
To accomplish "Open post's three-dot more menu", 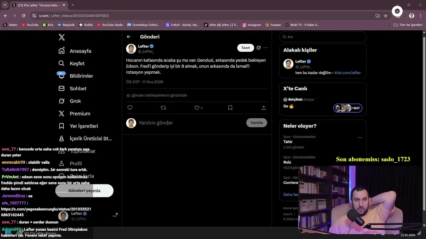I will (265, 48).
